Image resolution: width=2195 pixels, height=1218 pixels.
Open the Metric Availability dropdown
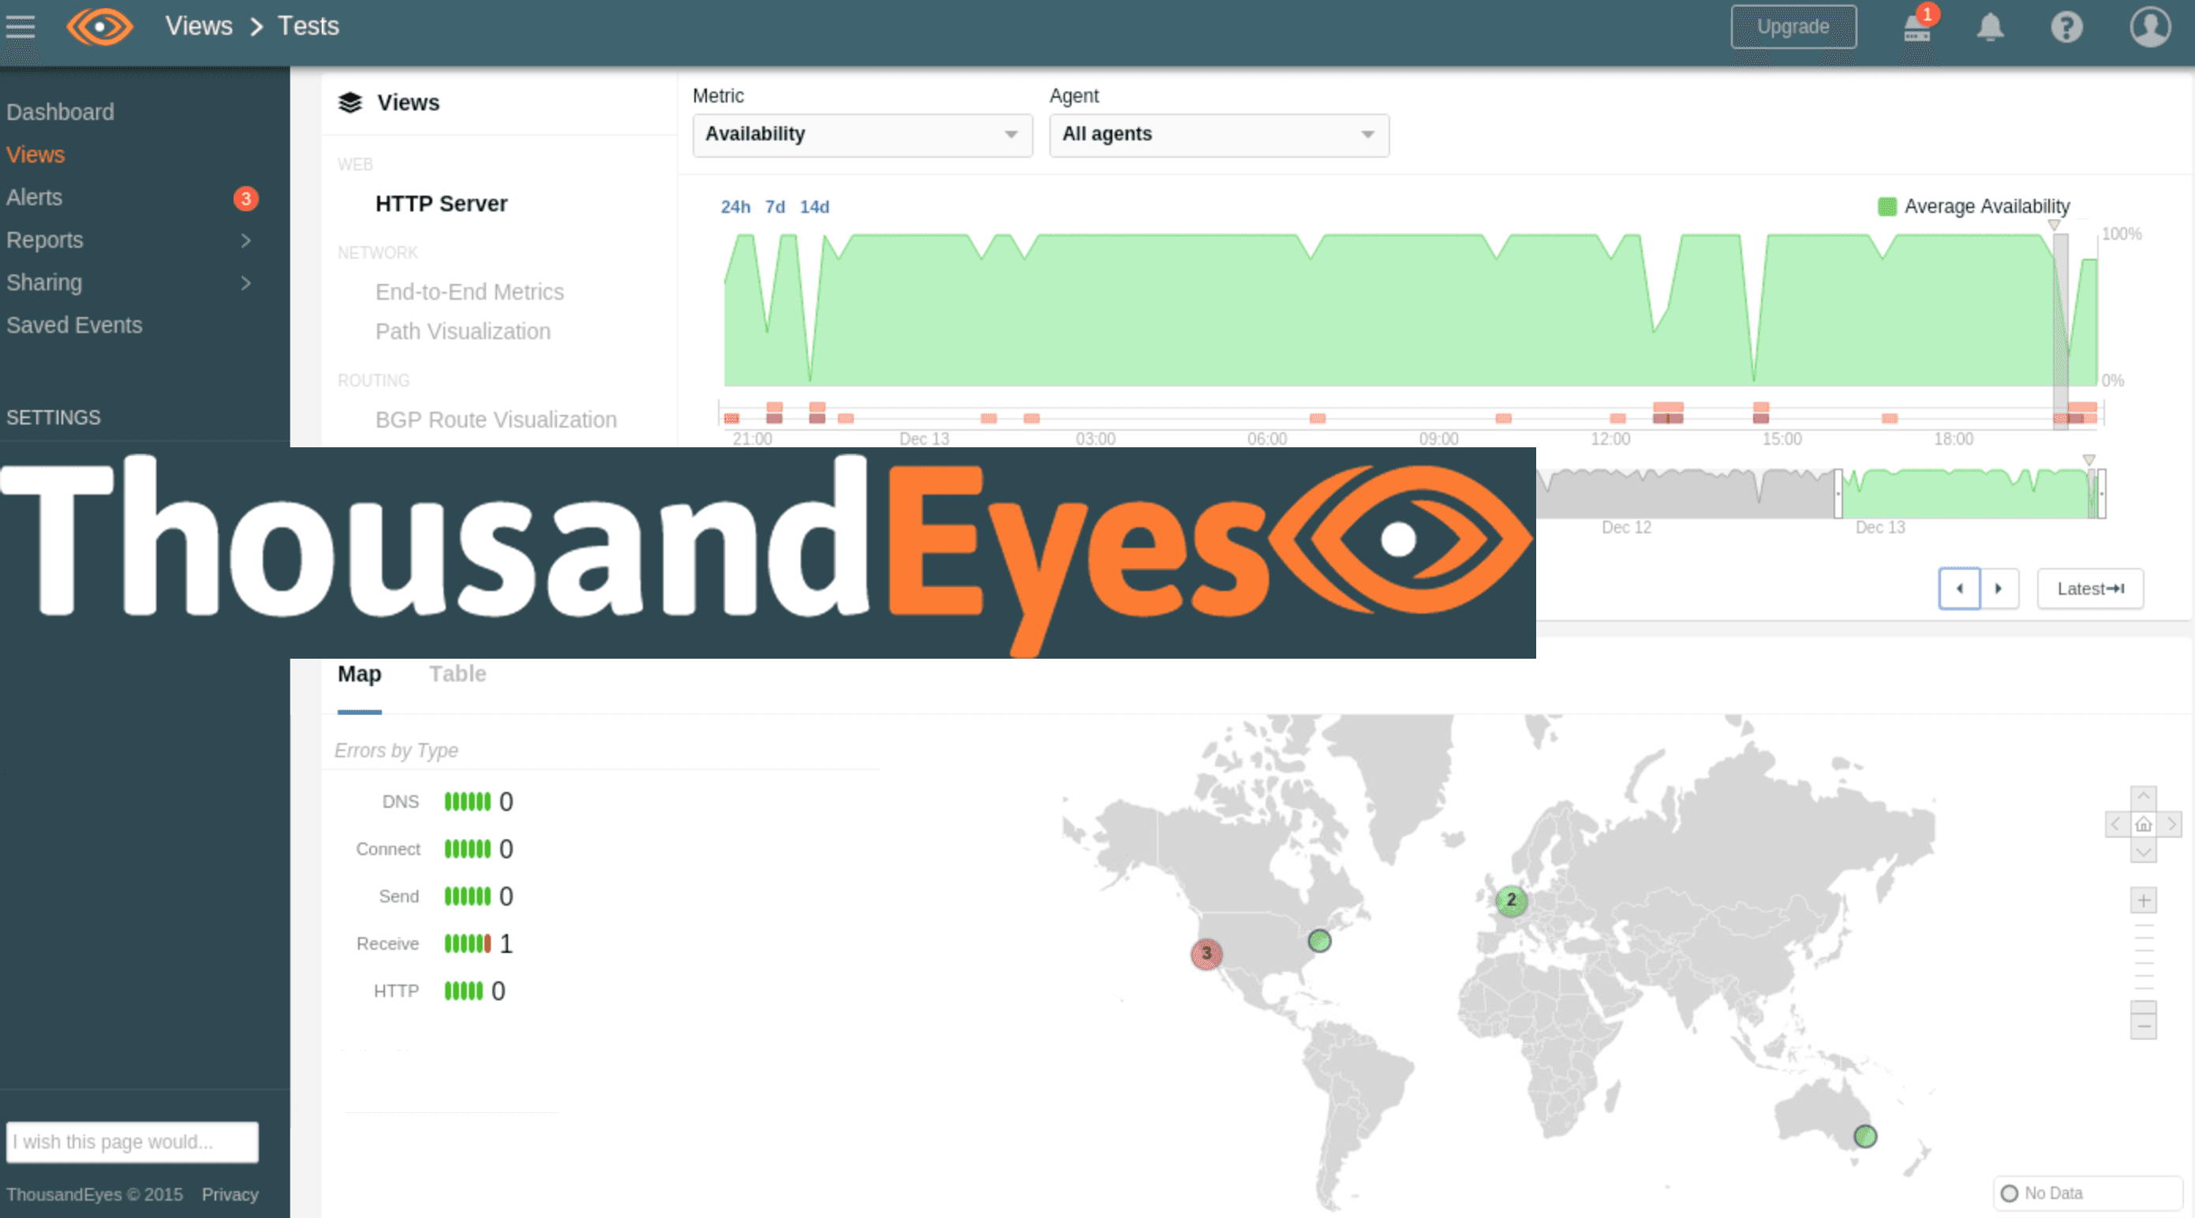(x=862, y=135)
